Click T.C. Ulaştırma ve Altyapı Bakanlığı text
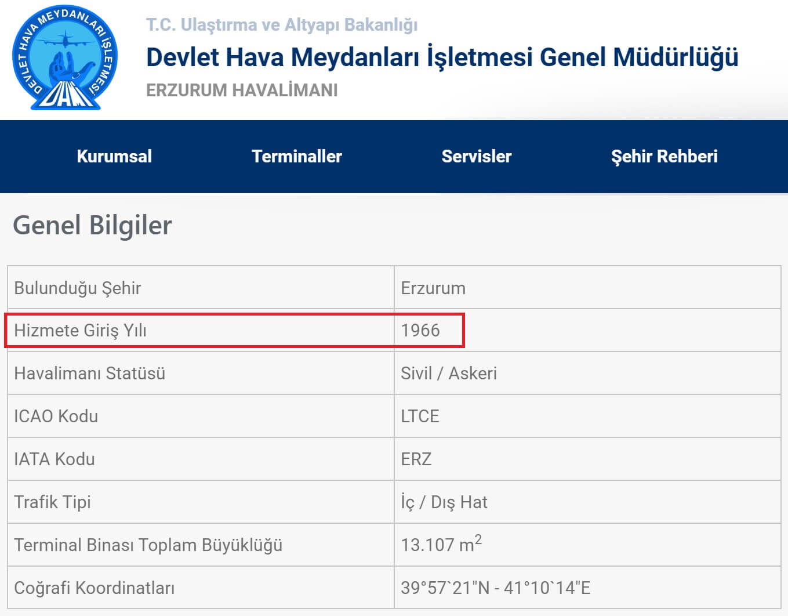 [x=282, y=25]
